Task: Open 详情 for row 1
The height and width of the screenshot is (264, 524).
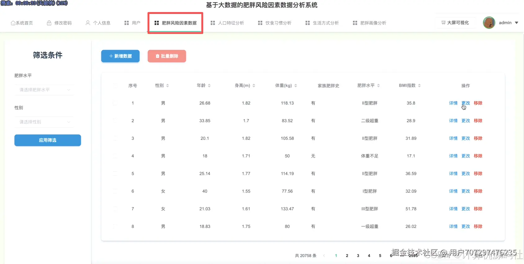Action: pyautogui.click(x=453, y=103)
